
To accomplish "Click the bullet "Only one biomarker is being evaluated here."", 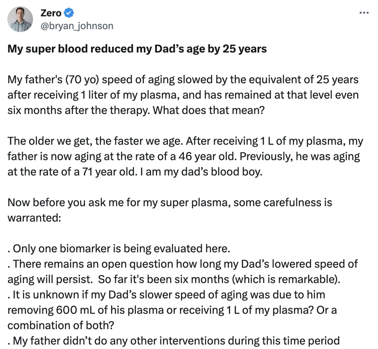I will click(119, 249).
